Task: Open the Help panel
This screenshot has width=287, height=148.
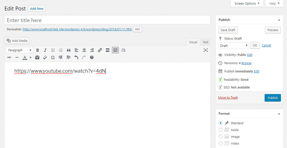Action: 274,3
